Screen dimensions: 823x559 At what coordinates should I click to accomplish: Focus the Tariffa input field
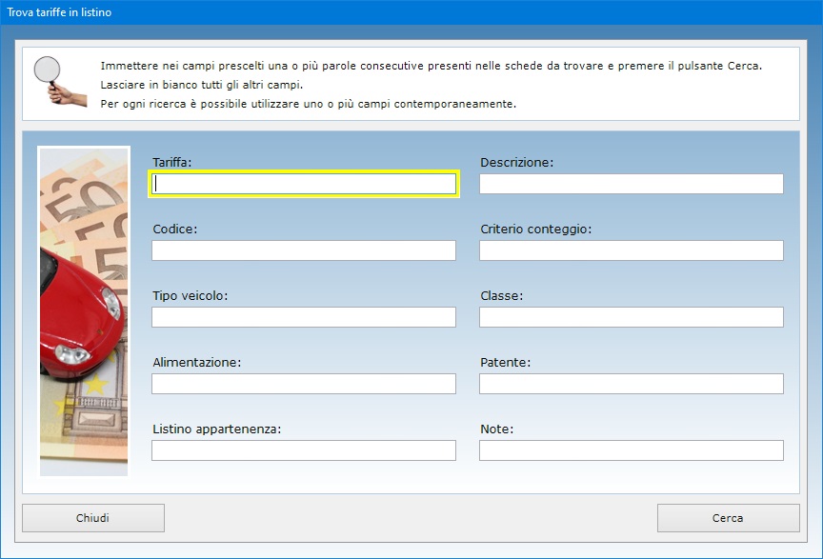click(x=304, y=184)
